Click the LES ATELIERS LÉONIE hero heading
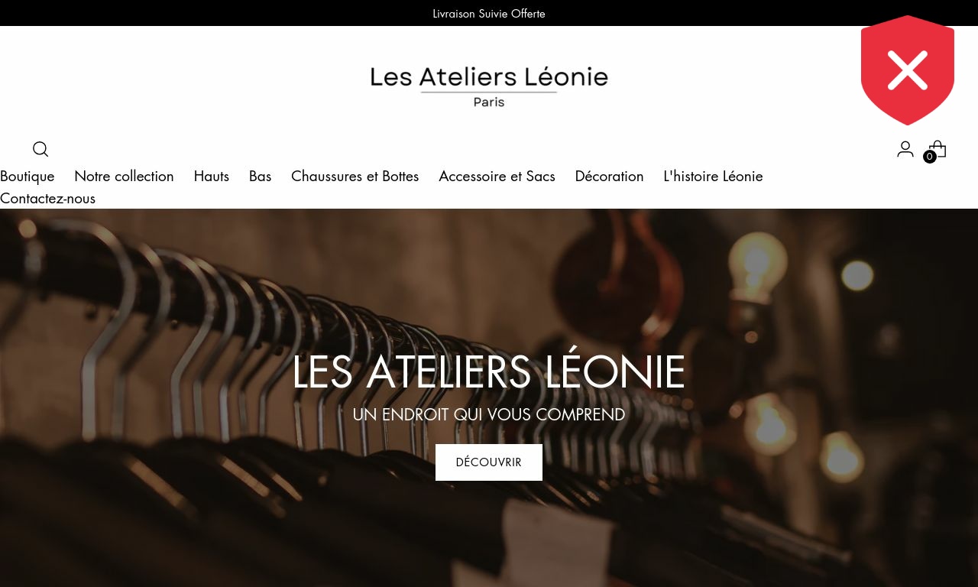 pyautogui.click(x=489, y=372)
